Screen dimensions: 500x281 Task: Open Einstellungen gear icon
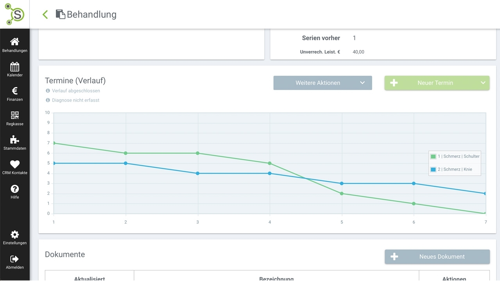[x=14, y=235]
